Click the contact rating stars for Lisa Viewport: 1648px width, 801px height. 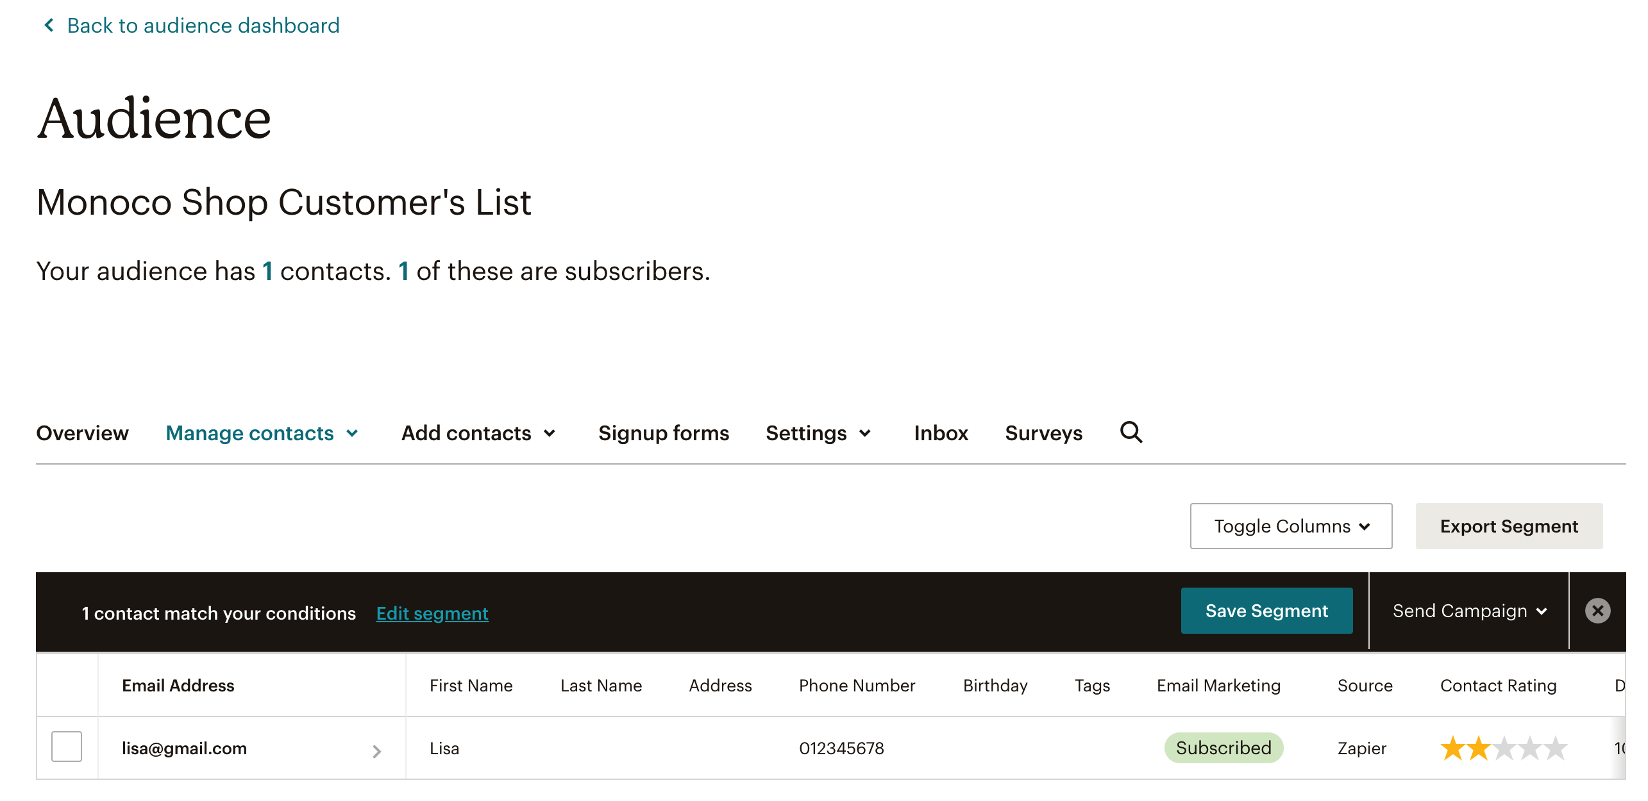[1504, 748]
